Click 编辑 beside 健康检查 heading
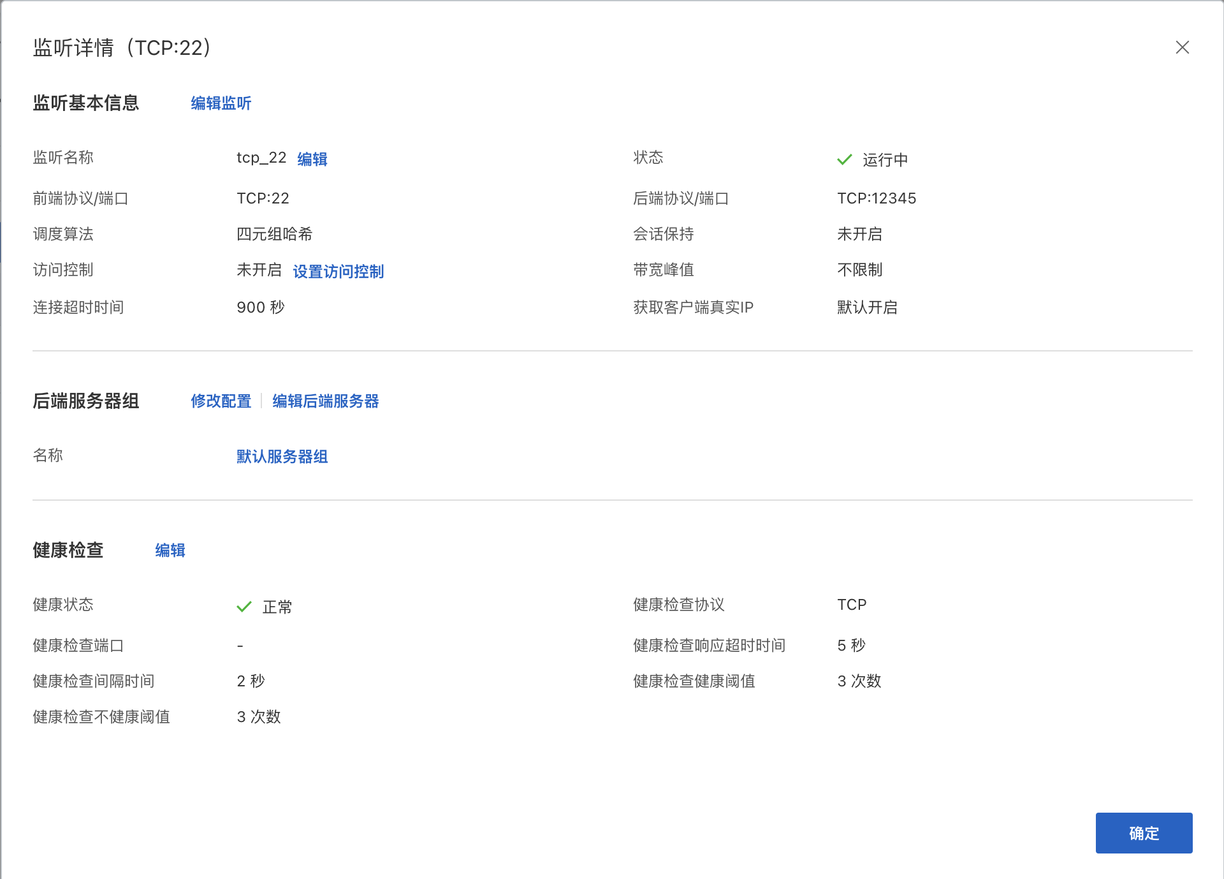Screen dimensions: 1224x879 170,550
